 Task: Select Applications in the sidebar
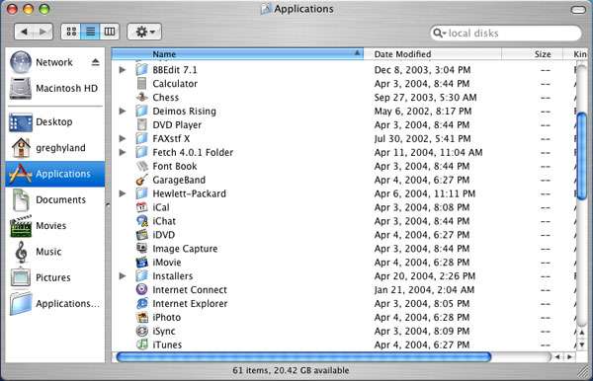pyautogui.click(x=54, y=174)
